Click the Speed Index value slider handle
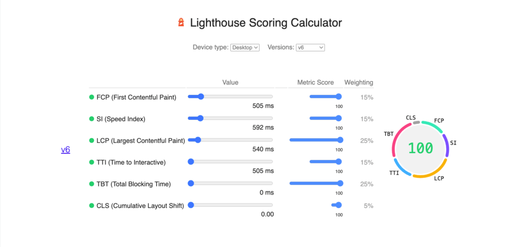Viewport: 517px width, 247px height. coord(200,118)
